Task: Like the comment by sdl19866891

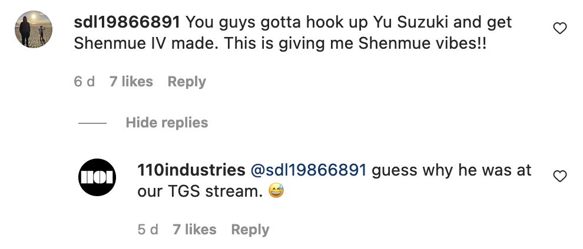Action: 560,28
